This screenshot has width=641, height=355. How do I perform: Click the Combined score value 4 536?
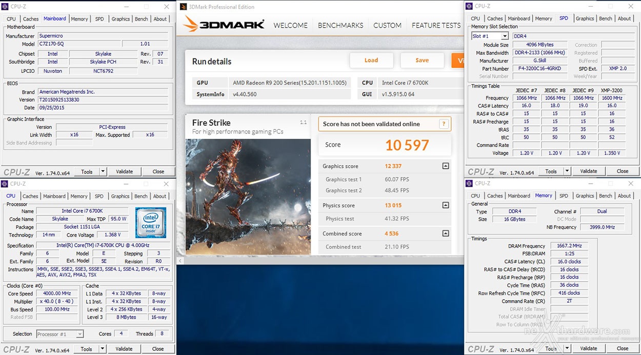(392, 233)
